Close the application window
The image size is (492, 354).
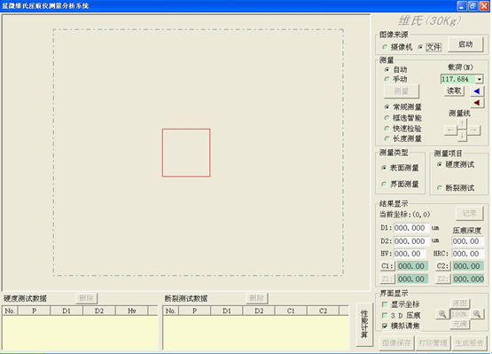tap(484, 6)
